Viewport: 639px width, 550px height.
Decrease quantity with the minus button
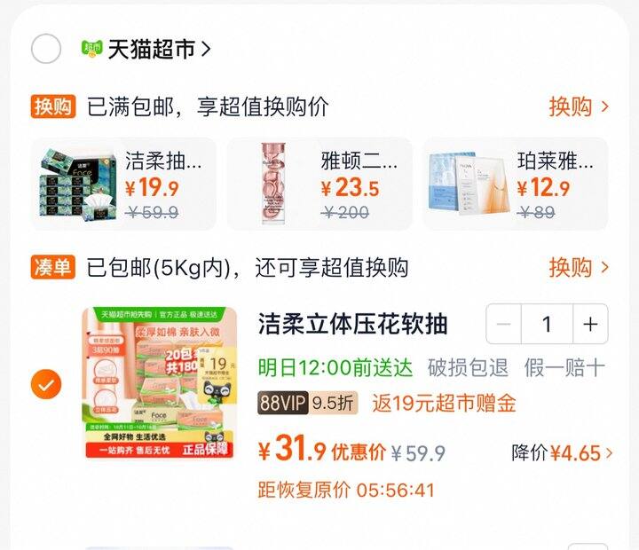[504, 325]
